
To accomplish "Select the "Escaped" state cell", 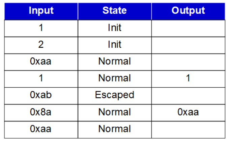I will pos(114,95).
